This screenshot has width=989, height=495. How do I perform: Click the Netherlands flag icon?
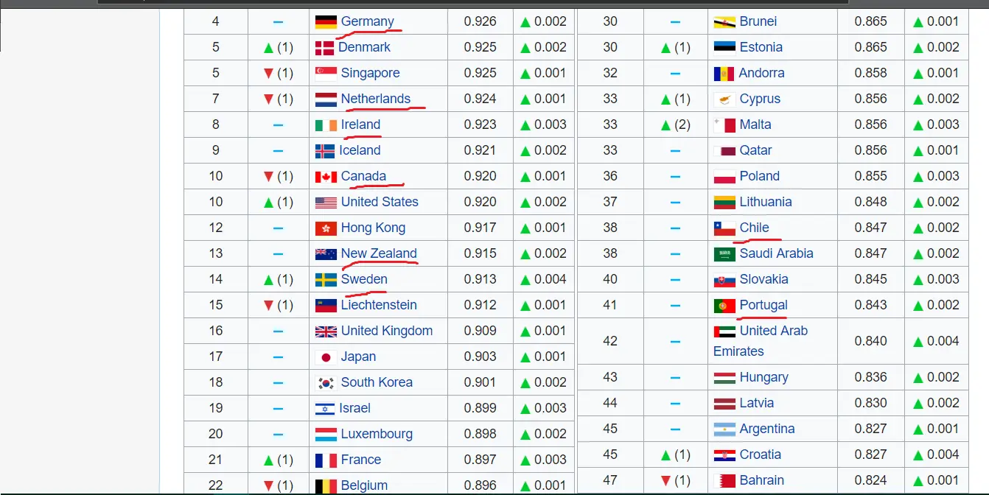pos(326,99)
